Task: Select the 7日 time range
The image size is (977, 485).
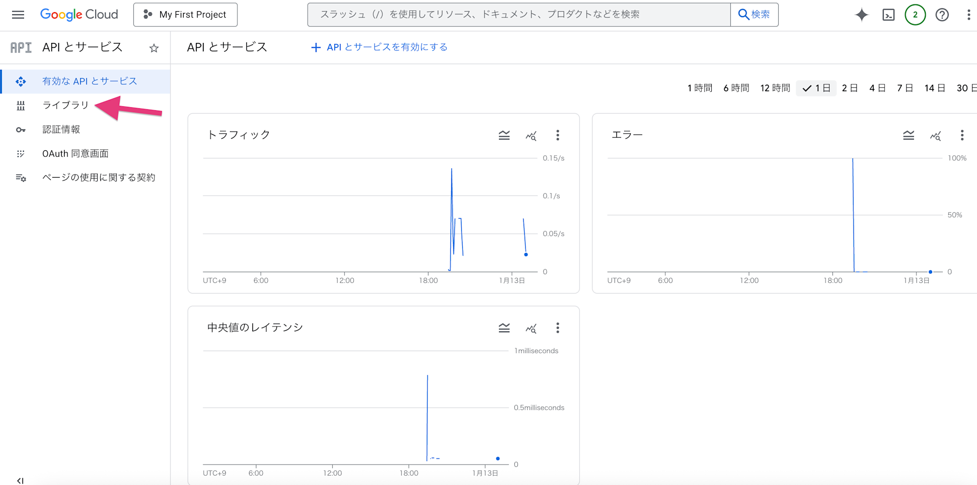Action: [x=905, y=88]
